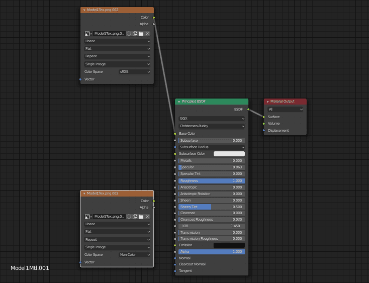Click BSDF output socket
Image resolution: width=369 pixels, height=283 pixels.
(248, 110)
